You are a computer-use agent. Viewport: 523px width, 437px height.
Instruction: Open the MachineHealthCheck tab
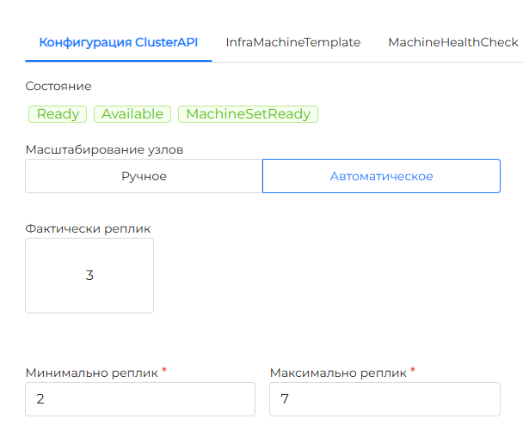(452, 42)
